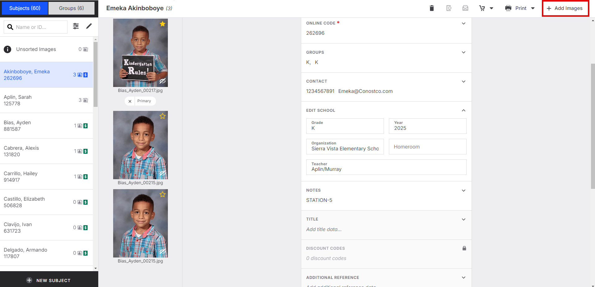Screen dimensions: 595x287
Task: Click the details panel vertical scrollbar
Action: [x=593, y=126]
